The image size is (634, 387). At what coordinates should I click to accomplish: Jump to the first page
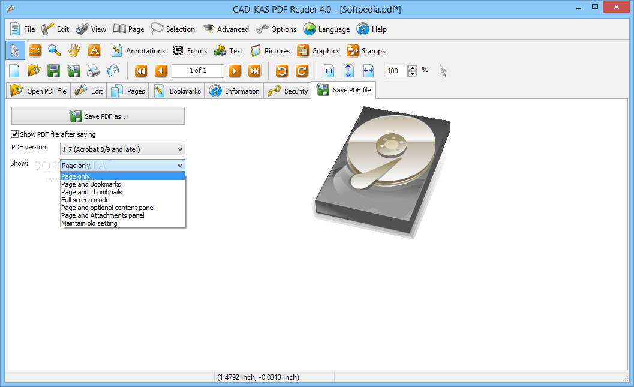click(x=141, y=71)
